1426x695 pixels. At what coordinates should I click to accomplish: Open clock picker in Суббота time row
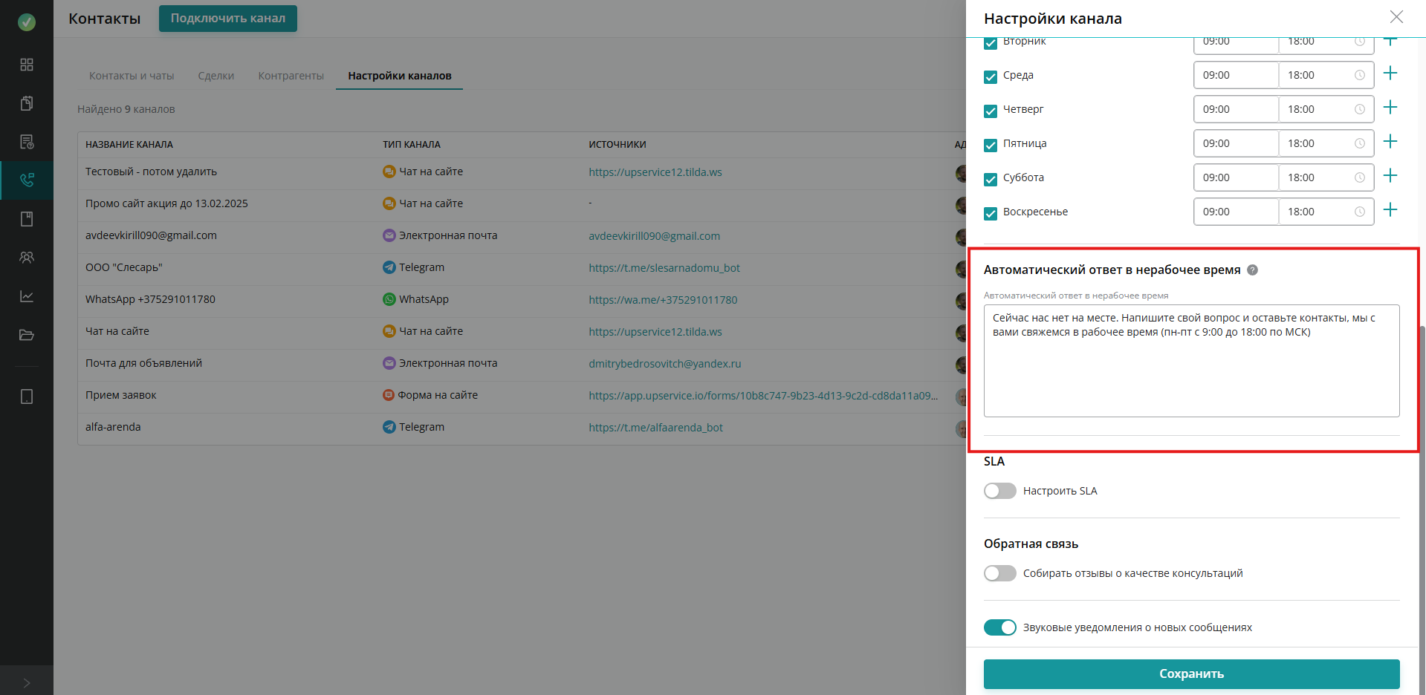(1359, 177)
